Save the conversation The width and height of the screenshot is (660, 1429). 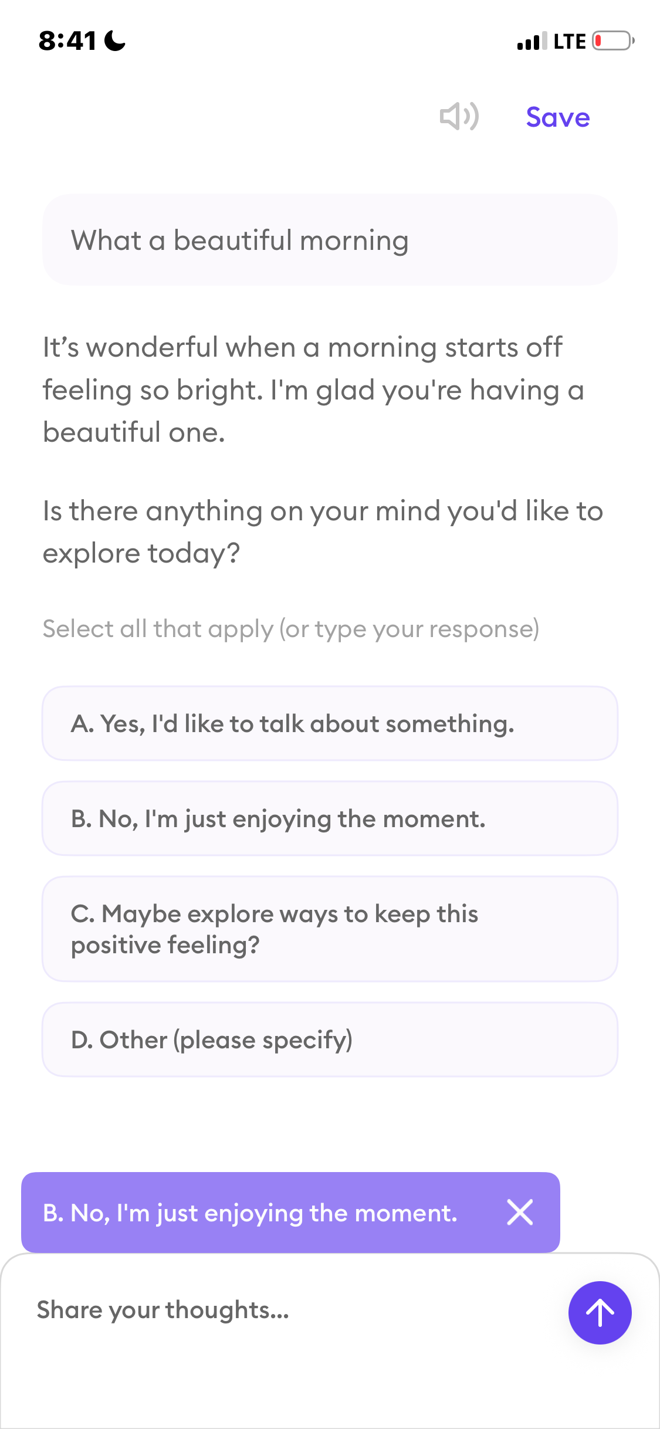click(557, 117)
